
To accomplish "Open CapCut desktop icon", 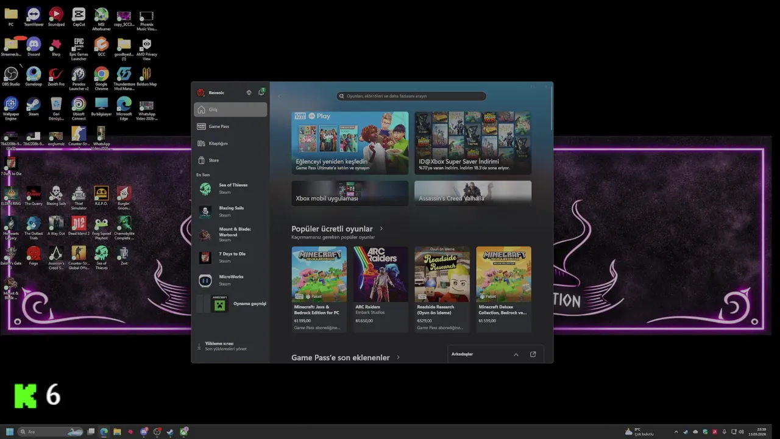I will coord(79,18).
